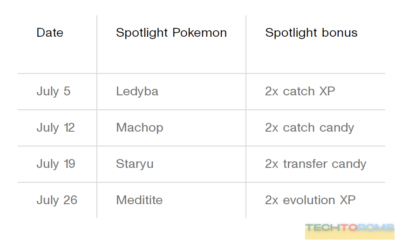This screenshot has width=395, height=240.
Task: Select the July 19 date cell
Action: (55, 164)
